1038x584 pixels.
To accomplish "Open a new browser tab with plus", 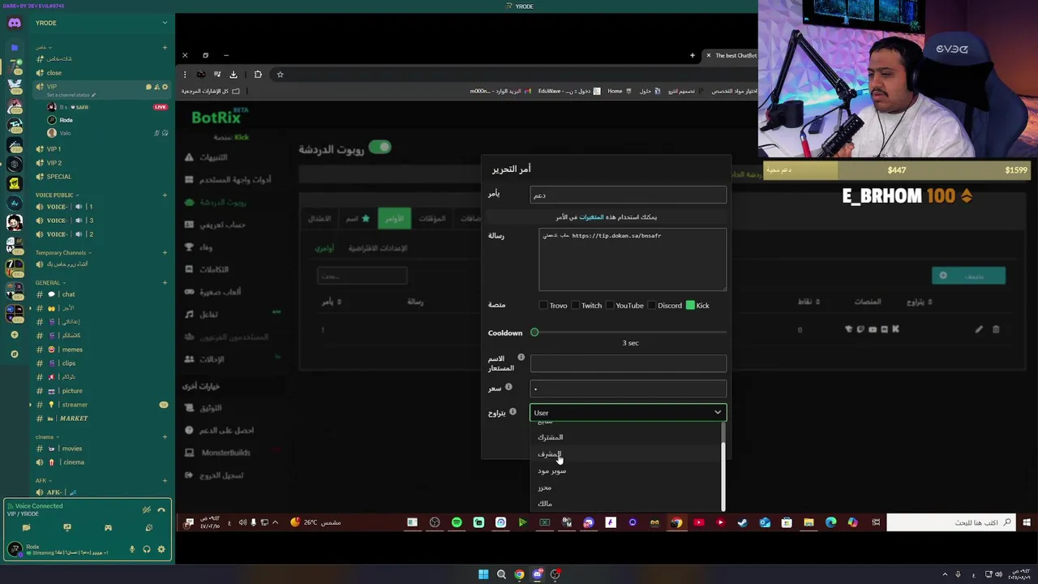I will (692, 55).
